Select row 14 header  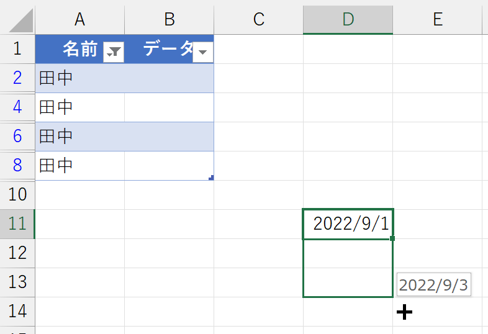point(17,311)
